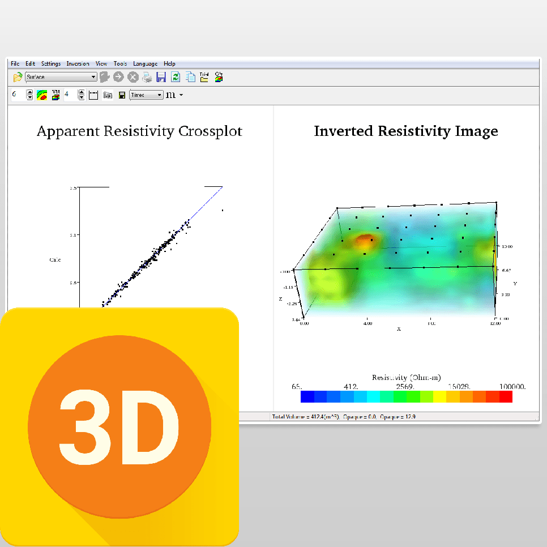Click the G4 colored cube toolbar icon
Screen dimensions: 547x547
(218, 76)
